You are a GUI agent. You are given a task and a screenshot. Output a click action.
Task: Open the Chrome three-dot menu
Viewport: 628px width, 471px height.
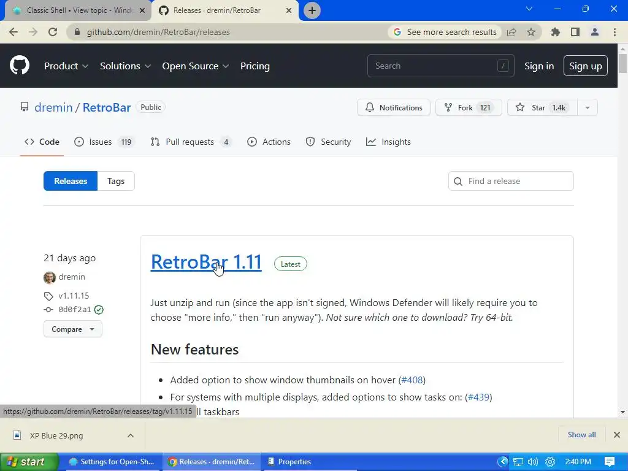pos(615,32)
